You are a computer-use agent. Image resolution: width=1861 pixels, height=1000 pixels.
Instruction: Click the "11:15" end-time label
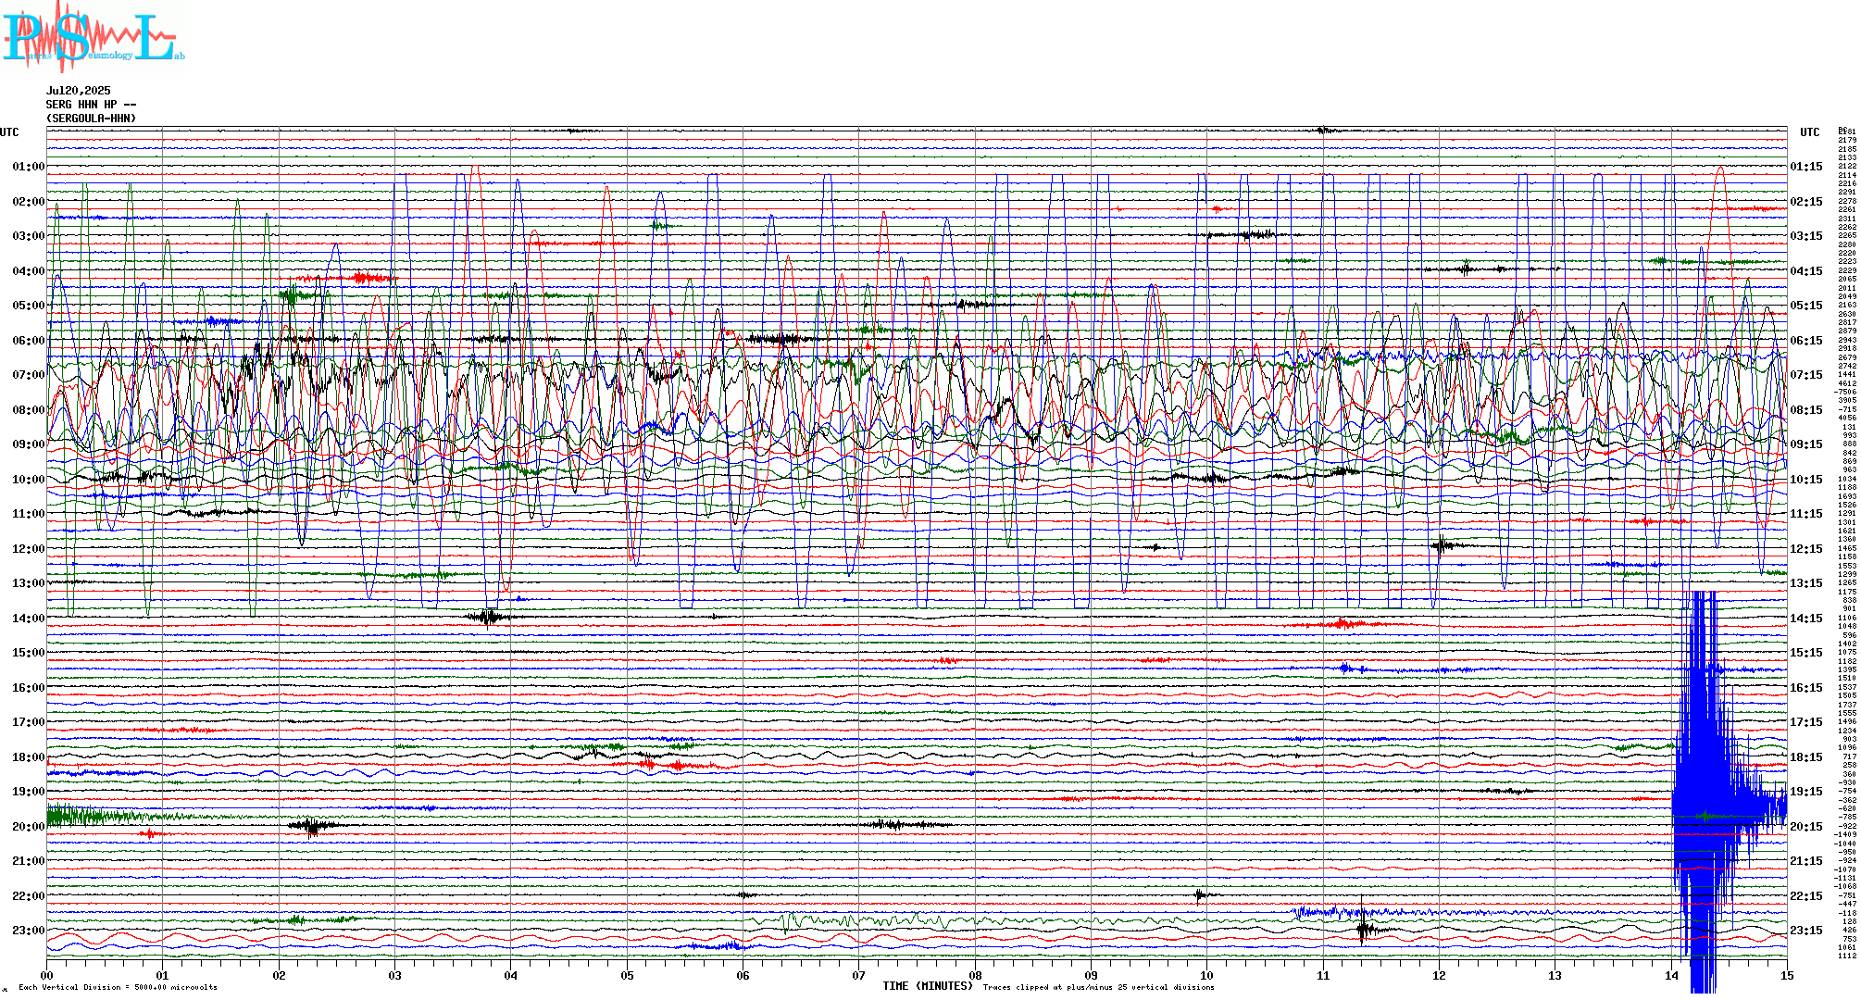(1806, 514)
